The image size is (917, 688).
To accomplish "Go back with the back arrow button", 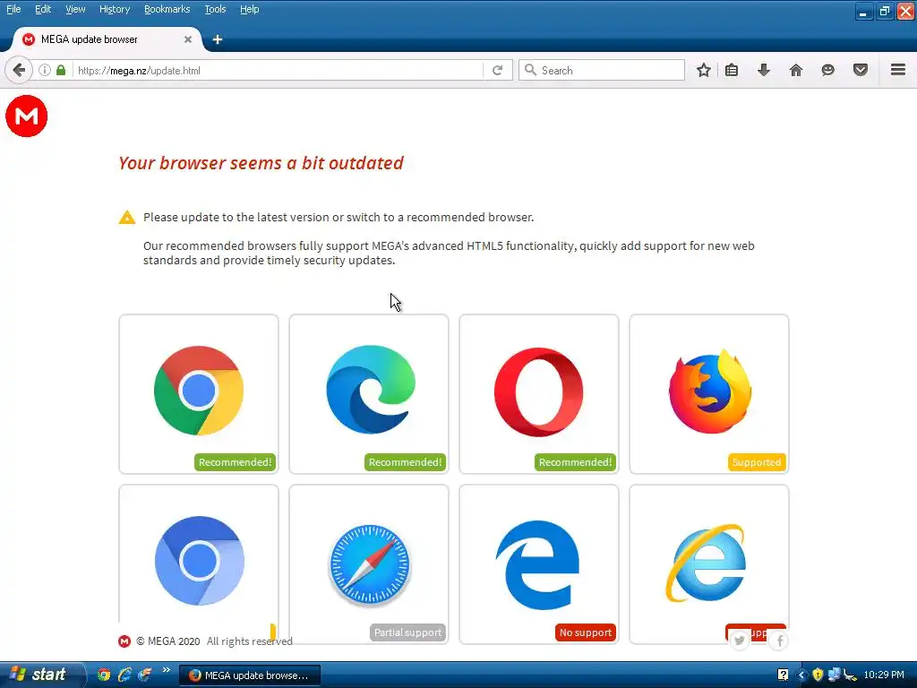I will click(x=19, y=70).
